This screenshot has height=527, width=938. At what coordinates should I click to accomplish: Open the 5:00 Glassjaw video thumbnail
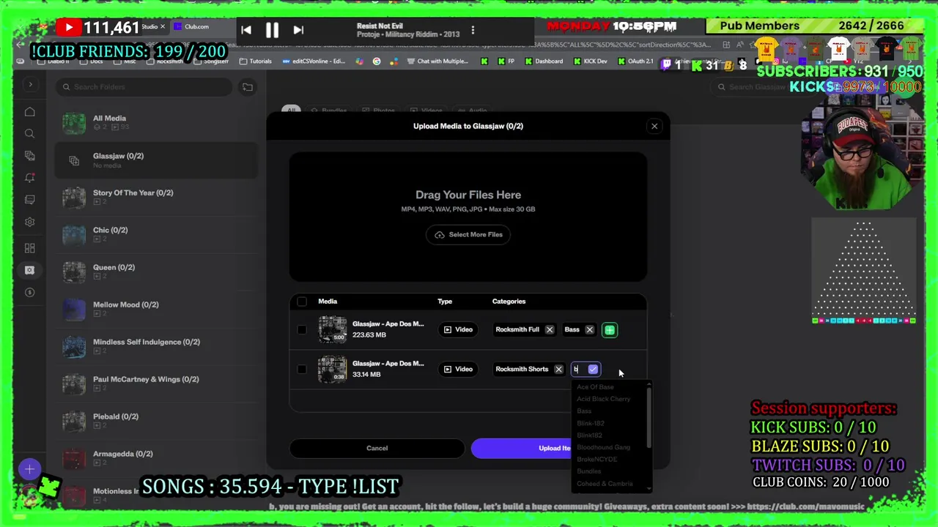click(332, 329)
